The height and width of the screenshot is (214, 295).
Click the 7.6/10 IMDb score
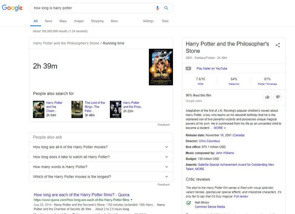(x=200, y=79)
